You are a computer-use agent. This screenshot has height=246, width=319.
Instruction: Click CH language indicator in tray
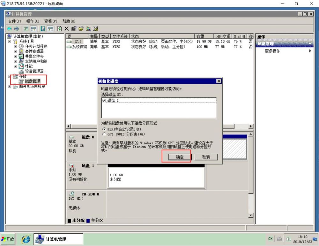[271, 239]
